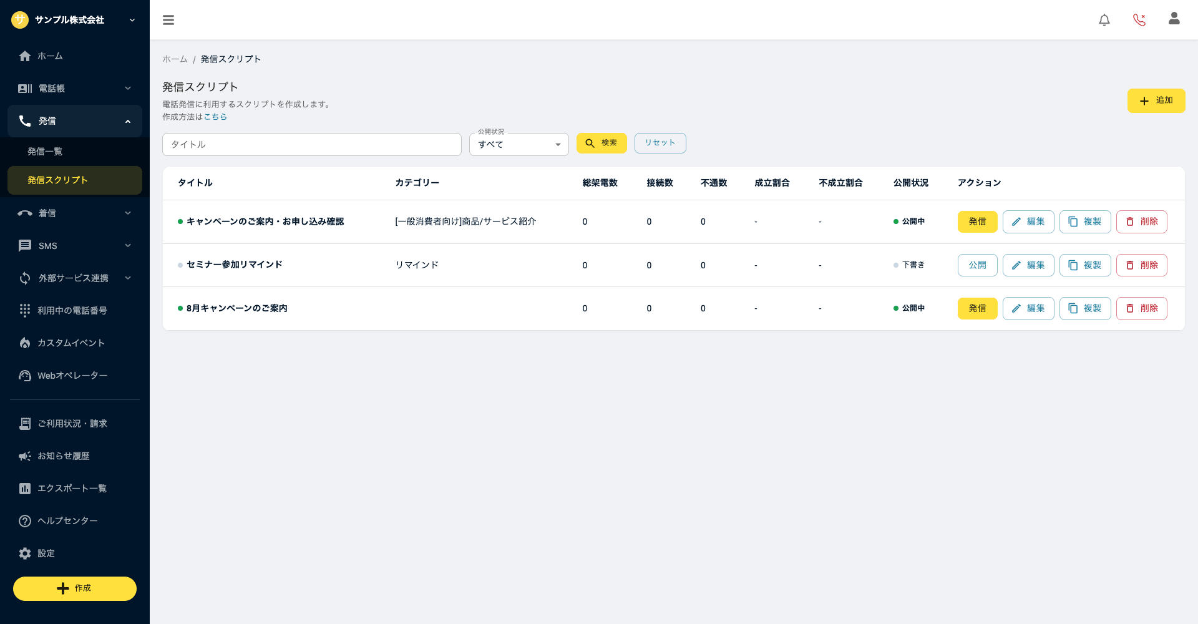Open the notifications bell
The image size is (1198, 624).
[x=1104, y=20]
